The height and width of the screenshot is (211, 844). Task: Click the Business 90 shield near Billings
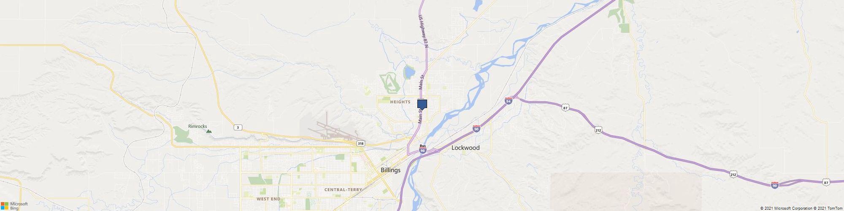[x=423, y=149]
